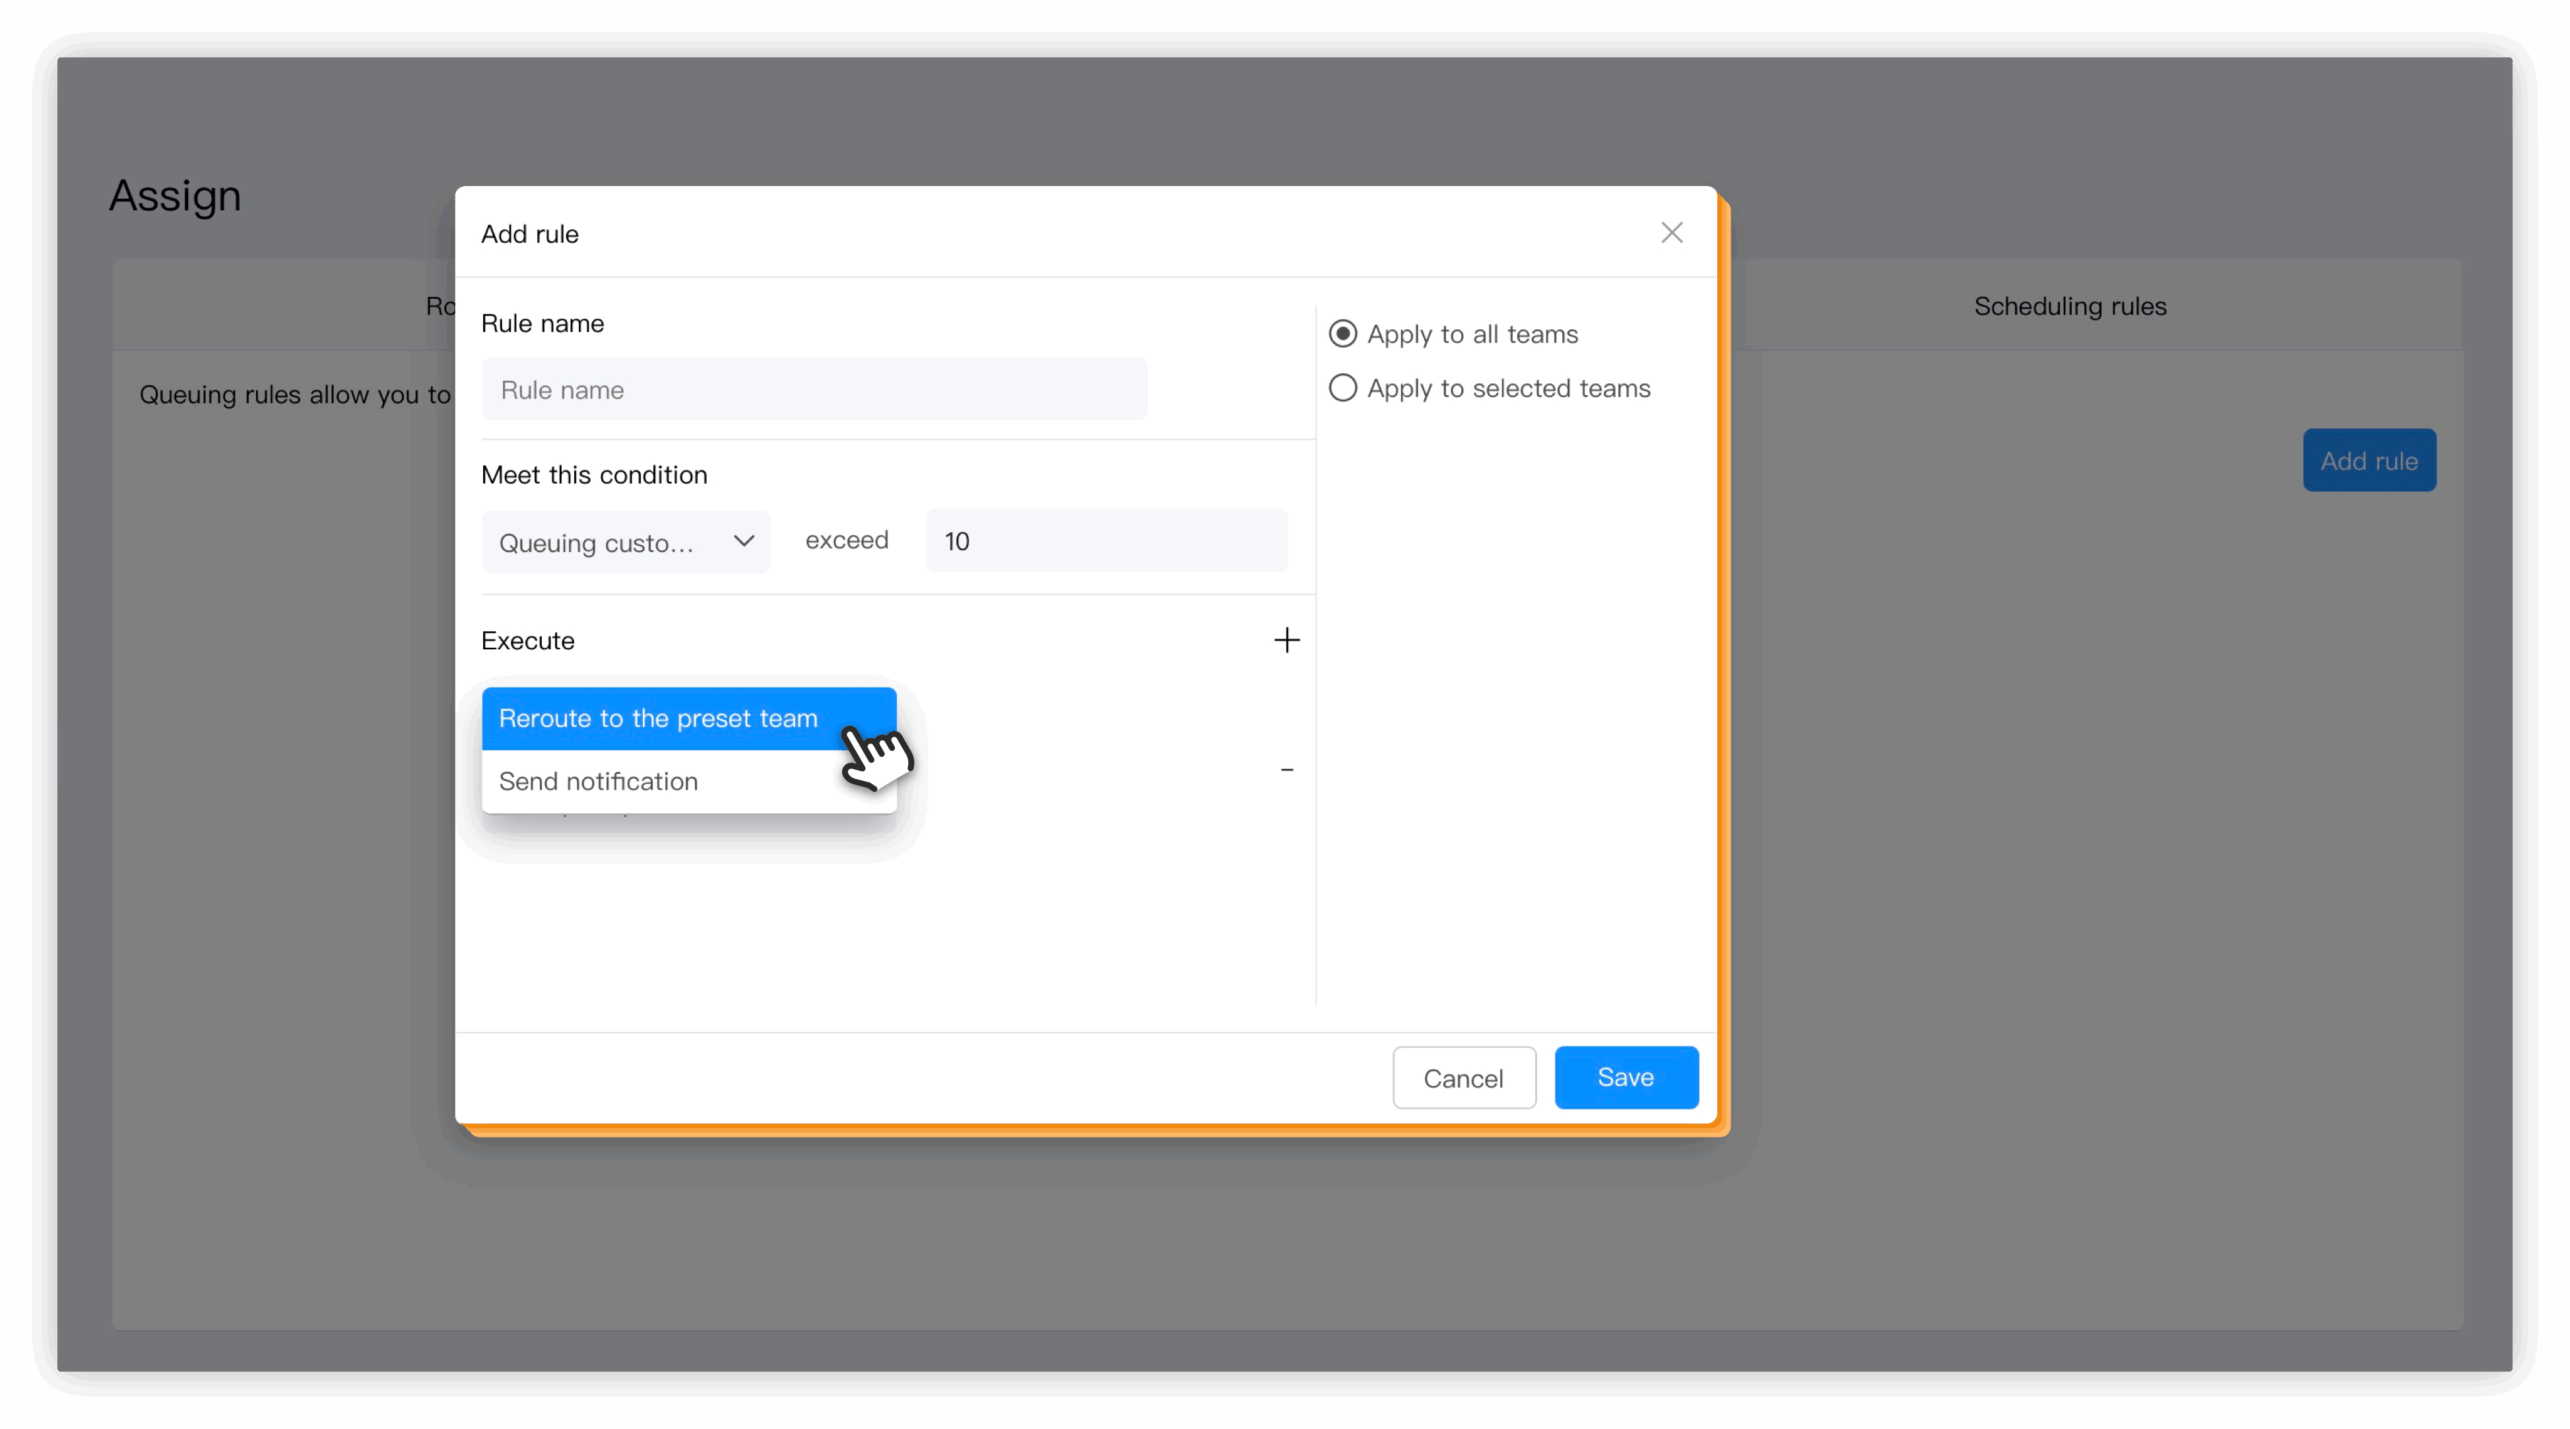Click the background Add rule button
Viewport: 2570px width, 1429px height.
(x=2369, y=460)
